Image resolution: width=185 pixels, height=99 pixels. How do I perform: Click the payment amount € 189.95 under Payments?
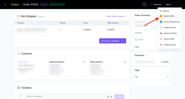[x=165, y=62]
